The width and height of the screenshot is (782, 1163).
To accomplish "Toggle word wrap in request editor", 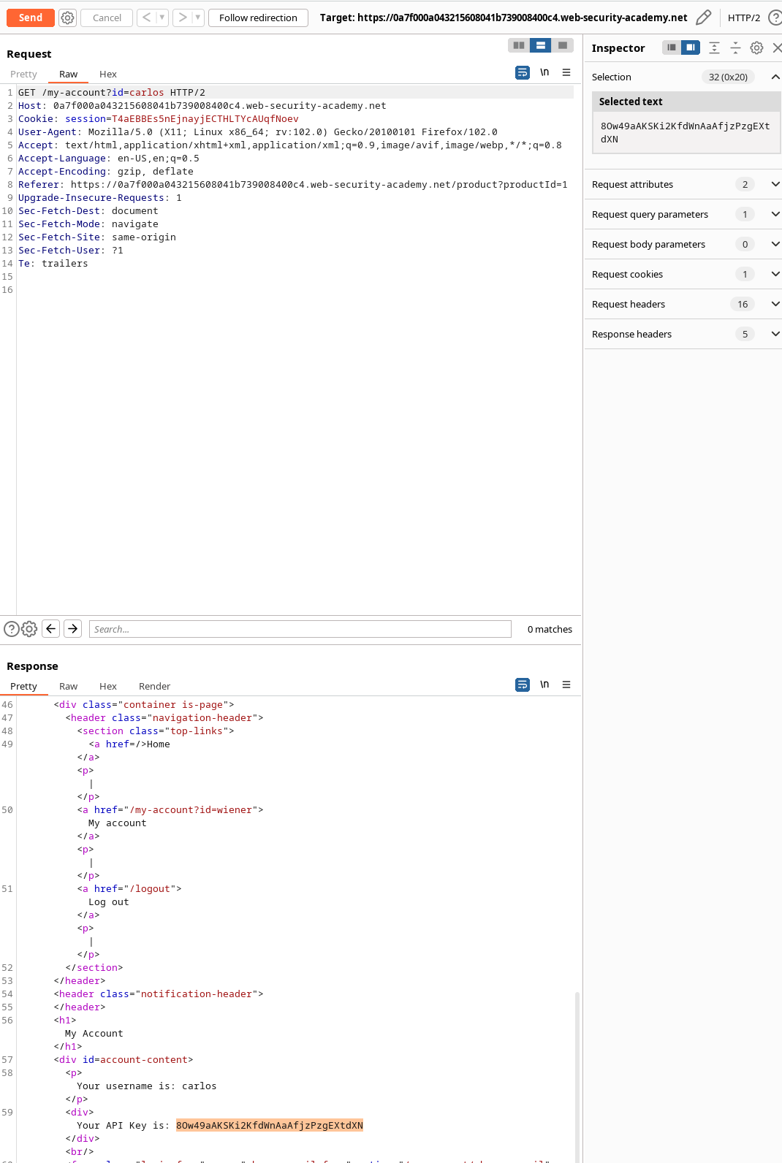I will point(523,72).
